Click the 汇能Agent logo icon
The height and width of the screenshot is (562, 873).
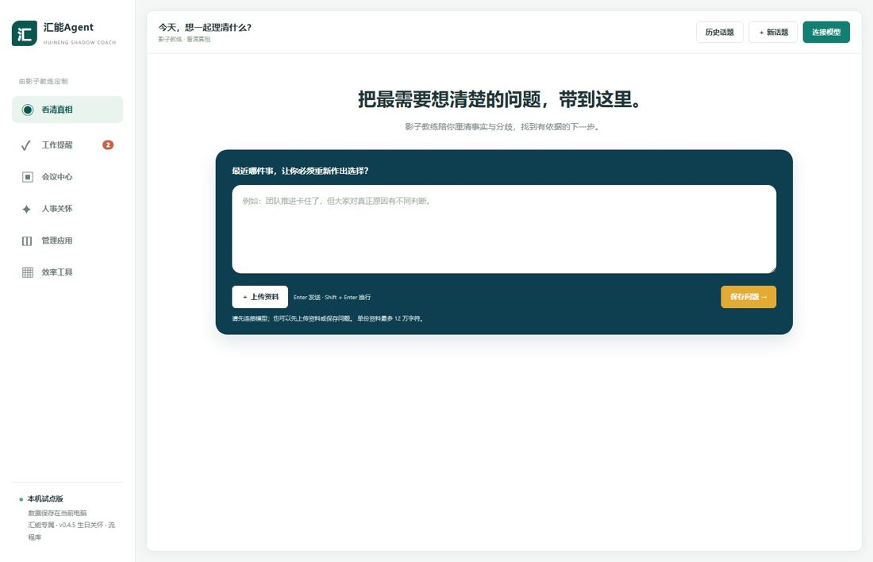25,33
